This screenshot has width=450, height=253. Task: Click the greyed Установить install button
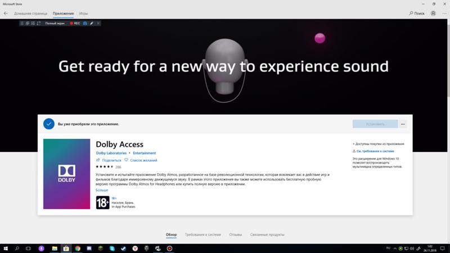pyautogui.click(x=375, y=124)
